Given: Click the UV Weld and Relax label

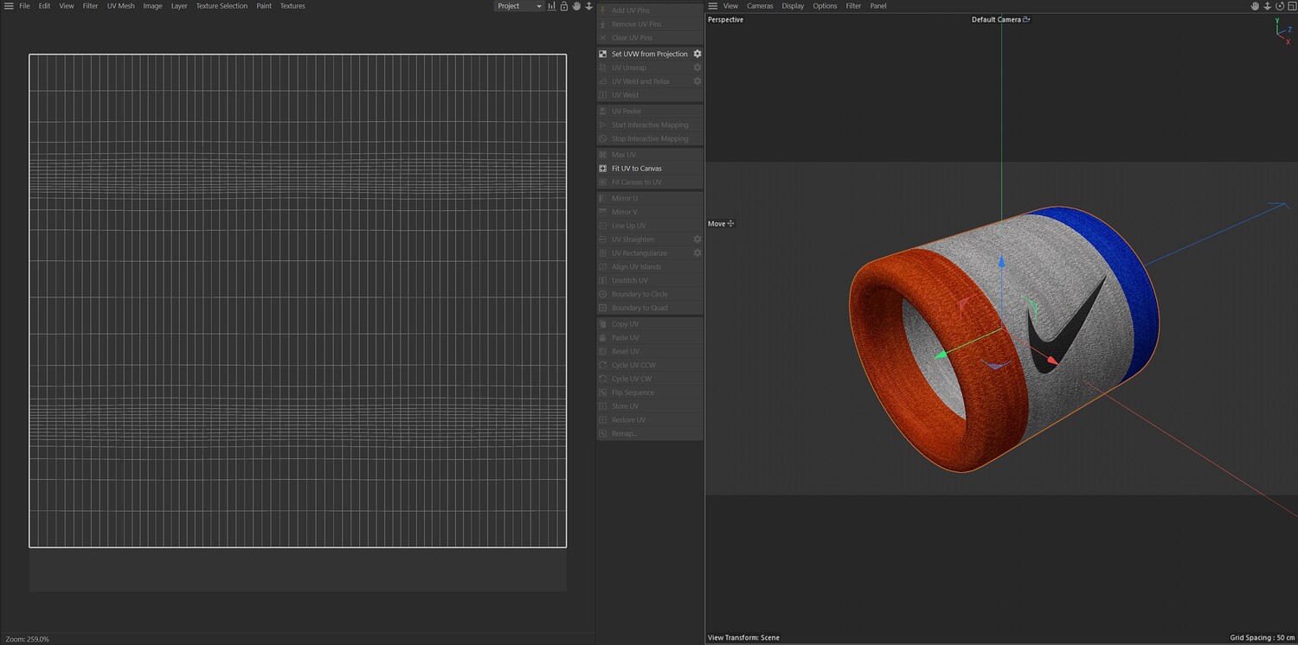Looking at the screenshot, I should pyautogui.click(x=640, y=82).
